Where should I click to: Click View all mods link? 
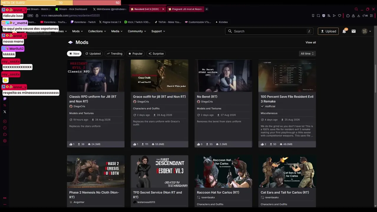pos(310,42)
